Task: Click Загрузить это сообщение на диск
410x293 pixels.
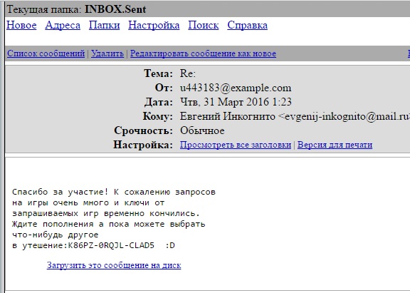Action: 114,265
